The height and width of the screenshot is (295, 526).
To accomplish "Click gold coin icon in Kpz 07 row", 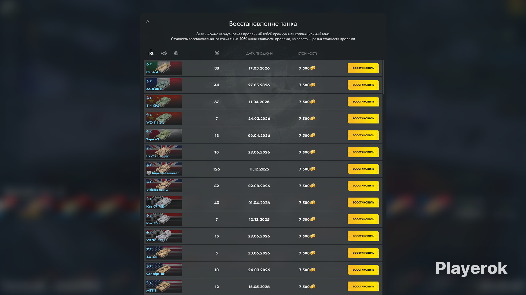I will pyautogui.click(x=313, y=202).
